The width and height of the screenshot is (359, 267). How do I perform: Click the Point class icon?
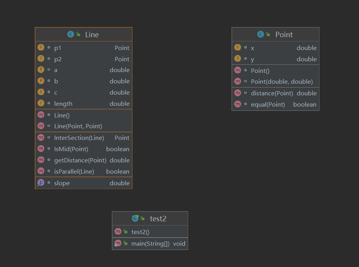(x=261, y=34)
